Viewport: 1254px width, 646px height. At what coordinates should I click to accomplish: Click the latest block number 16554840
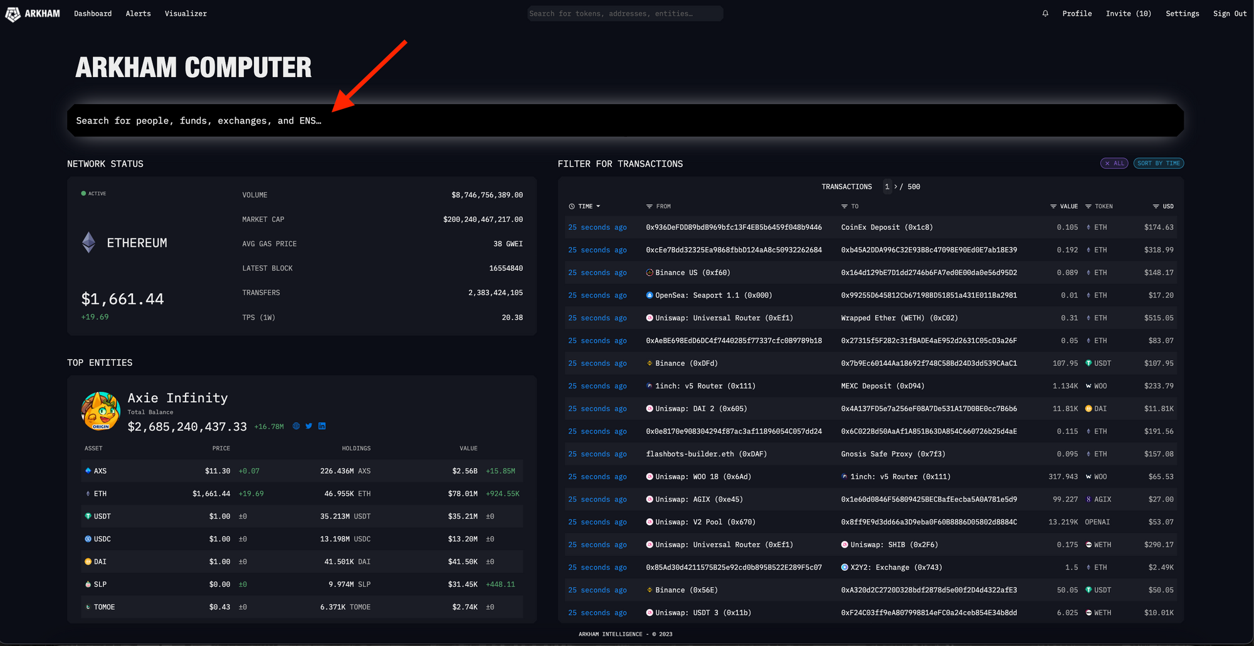pyautogui.click(x=505, y=268)
